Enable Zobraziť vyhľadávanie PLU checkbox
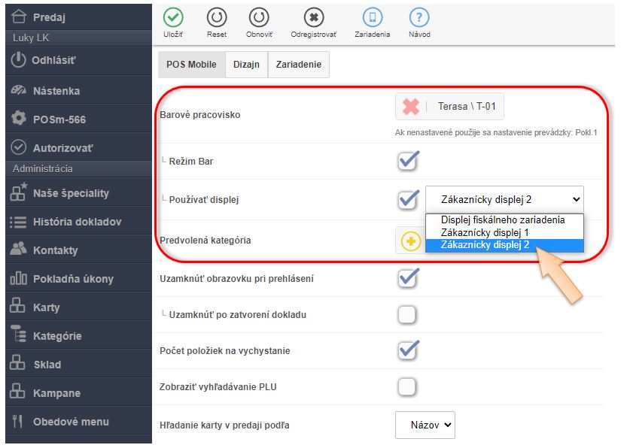The height and width of the screenshot is (448, 627). [407, 386]
